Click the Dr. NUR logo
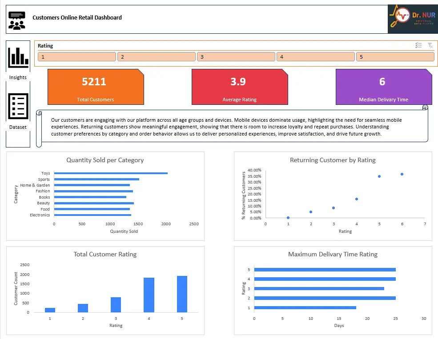438x339 pixels. point(412,19)
